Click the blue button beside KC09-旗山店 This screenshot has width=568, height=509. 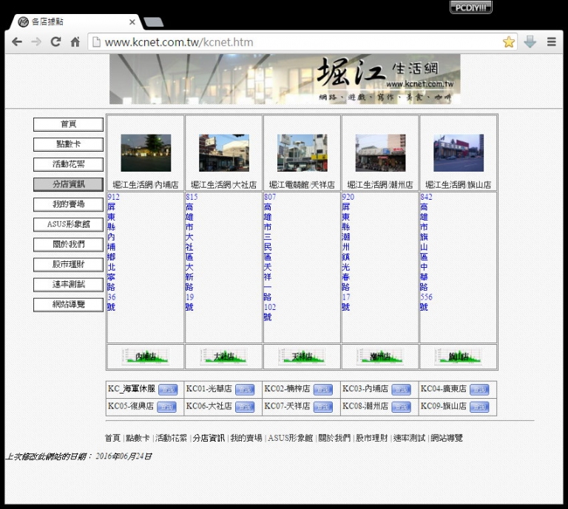point(479,407)
